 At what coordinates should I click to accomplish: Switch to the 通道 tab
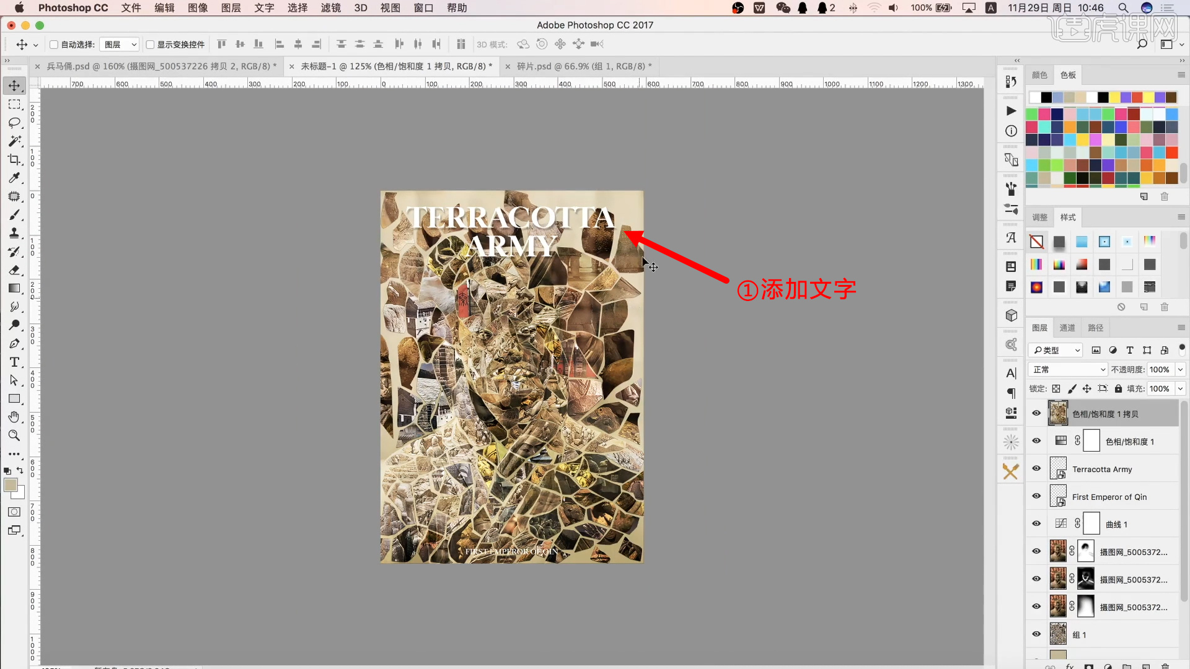(x=1067, y=328)
